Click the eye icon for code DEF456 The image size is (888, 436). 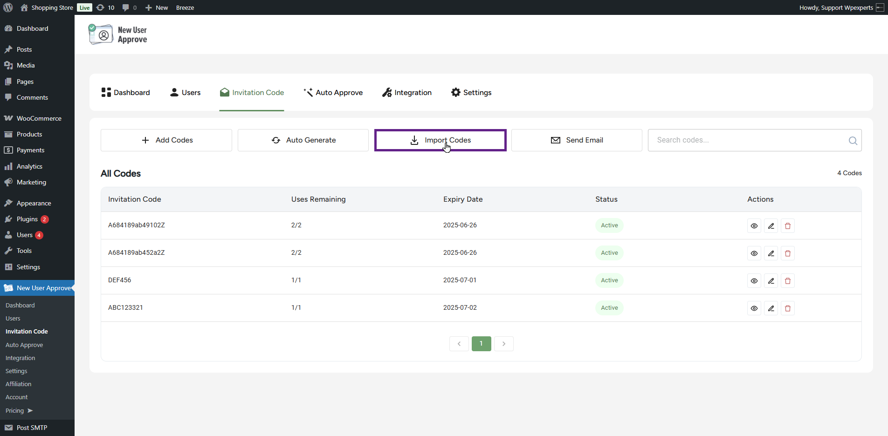pos(754,281)
